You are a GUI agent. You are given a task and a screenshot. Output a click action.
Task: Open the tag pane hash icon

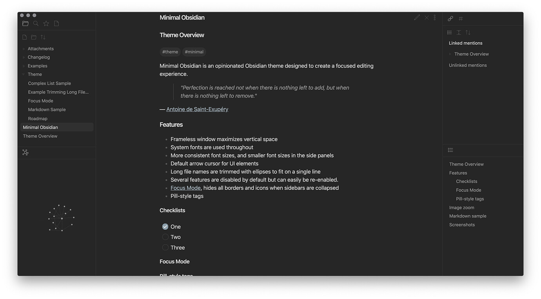coord(461,18)
